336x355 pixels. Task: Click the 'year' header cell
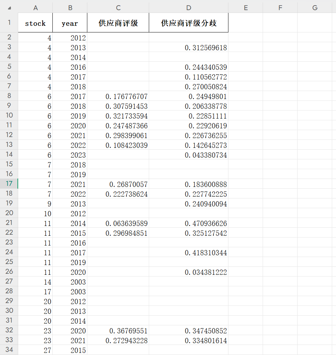(x=70, y=23)
